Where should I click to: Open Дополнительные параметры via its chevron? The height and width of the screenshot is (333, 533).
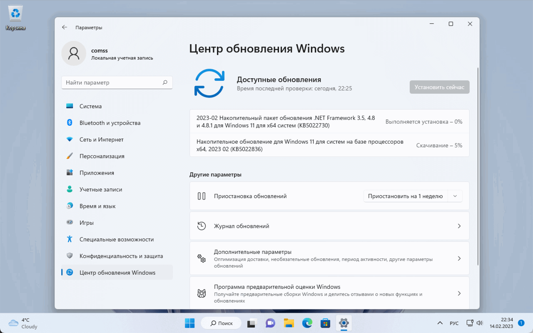point(459,258)
